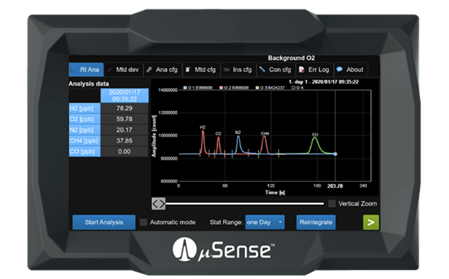The image size is (449, 279).
Task: Select the H2 [ppb] row label
Action: point(83,108)
